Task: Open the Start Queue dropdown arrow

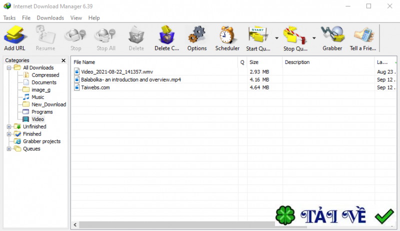Action: click(277, 38)
